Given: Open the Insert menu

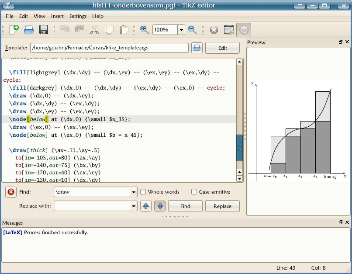Looking at the screenshot, I should coord(57,16).
